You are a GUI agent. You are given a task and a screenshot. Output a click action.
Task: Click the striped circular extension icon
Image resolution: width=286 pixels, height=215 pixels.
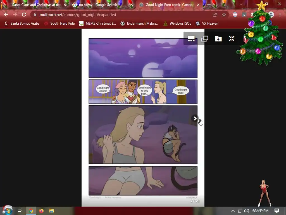(235, 15)
